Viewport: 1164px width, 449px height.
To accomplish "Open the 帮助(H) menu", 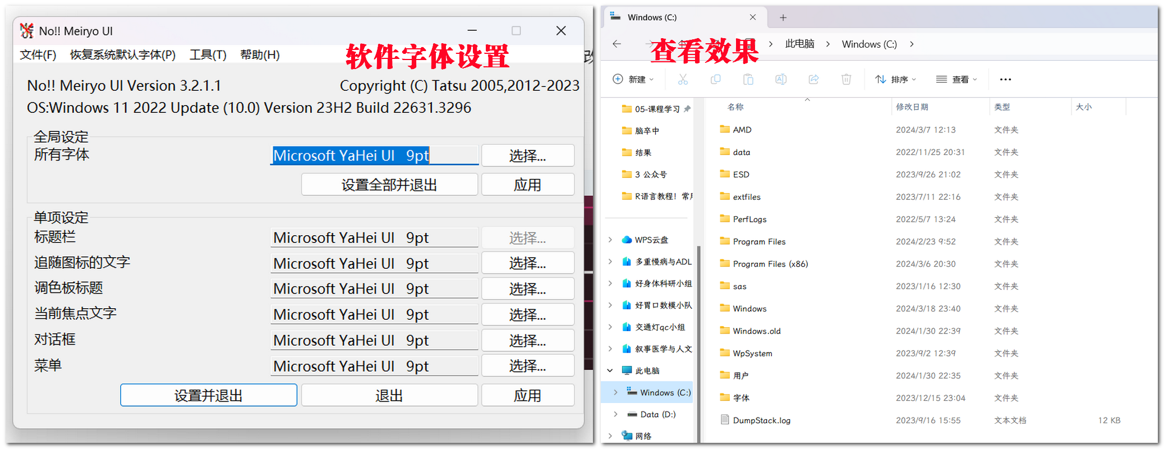I will click(x=260, y=54).
